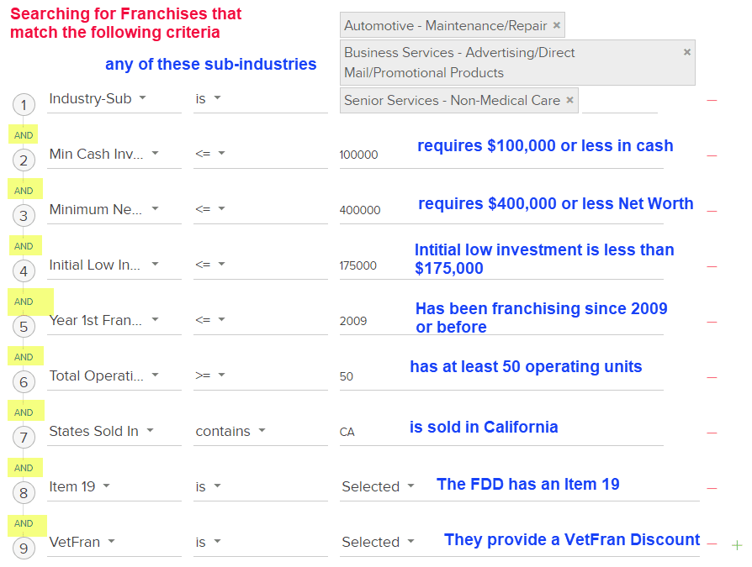Remove the States Sold In criteria row

coord(712,433)
